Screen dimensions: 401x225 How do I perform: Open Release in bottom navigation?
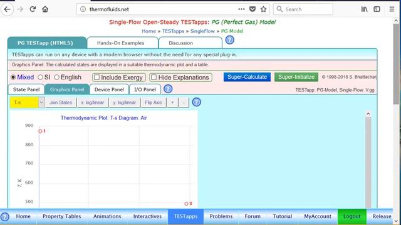click(x=382, y=217)
